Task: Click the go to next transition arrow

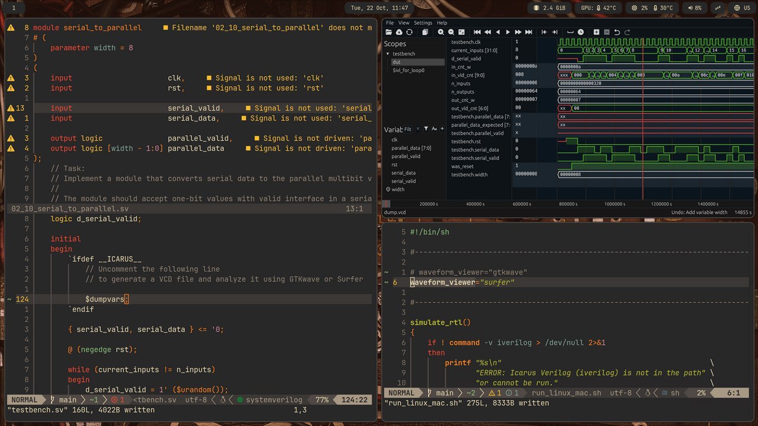Action: (x=554, y=32)
